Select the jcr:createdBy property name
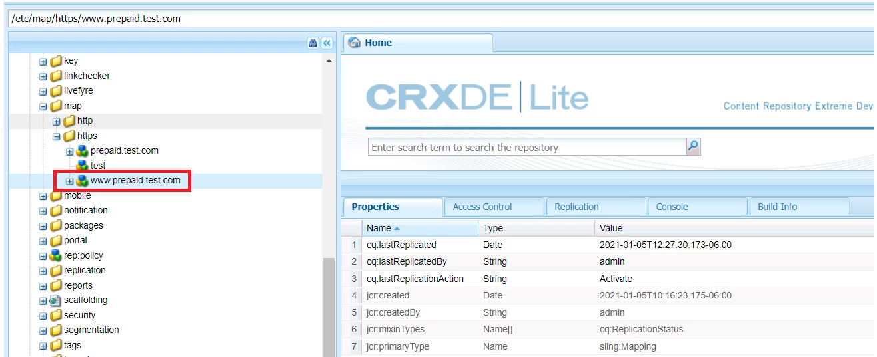Screen dimensions: 877x357 pos(393,312)
